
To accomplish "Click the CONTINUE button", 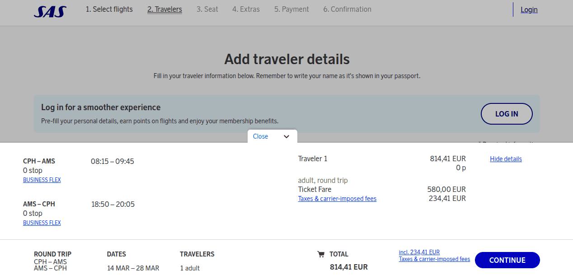I will point(507,260).
